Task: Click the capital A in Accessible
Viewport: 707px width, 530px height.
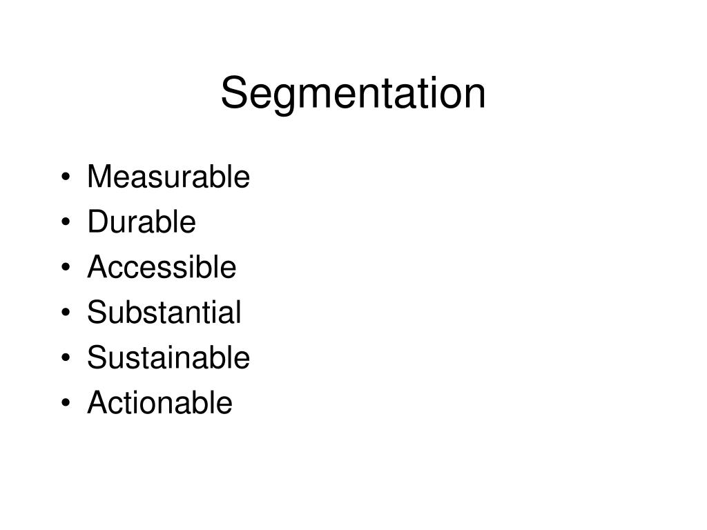Action: point(96,268)
